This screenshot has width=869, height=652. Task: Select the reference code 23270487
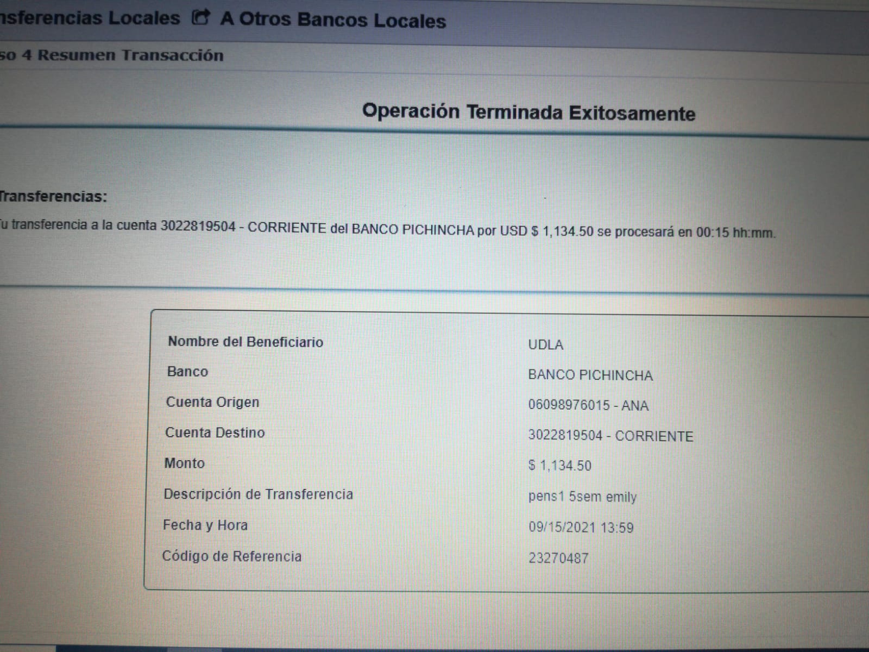pyautogui.click(x=558, y=559)
